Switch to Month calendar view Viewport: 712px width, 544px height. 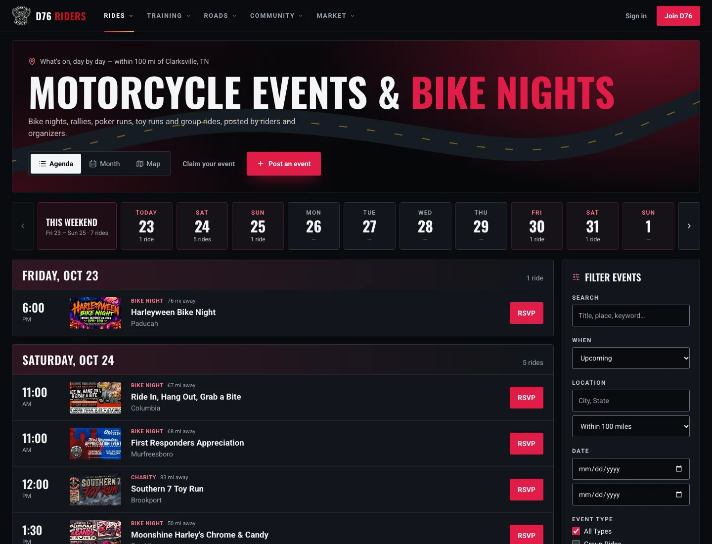[104, 164]
